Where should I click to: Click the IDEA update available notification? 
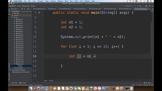27,85
